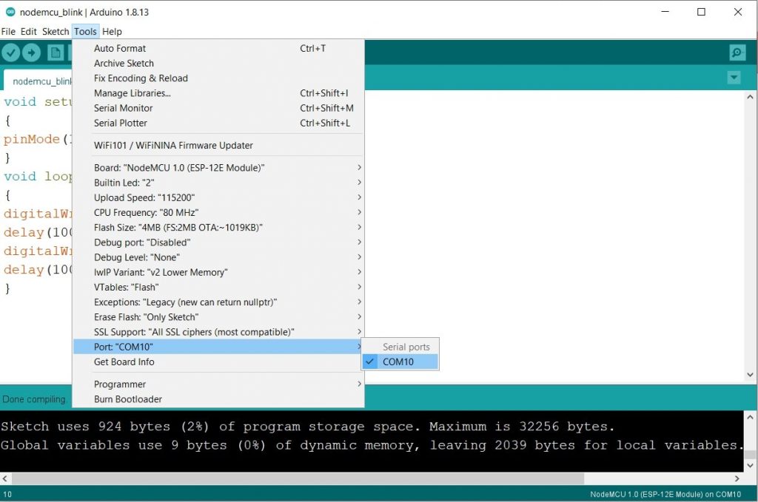This screenshot has width=758, height=502.
Task: Click the console horizontal scrollbar thumb
Action: pos(298,478)
